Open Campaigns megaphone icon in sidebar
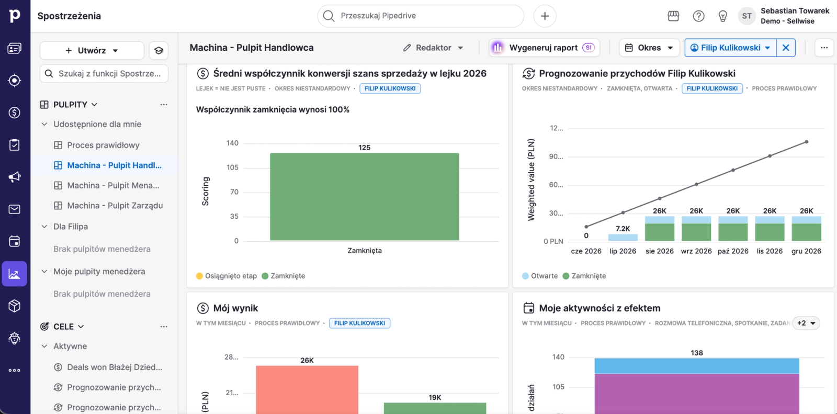 coord(15,177)
